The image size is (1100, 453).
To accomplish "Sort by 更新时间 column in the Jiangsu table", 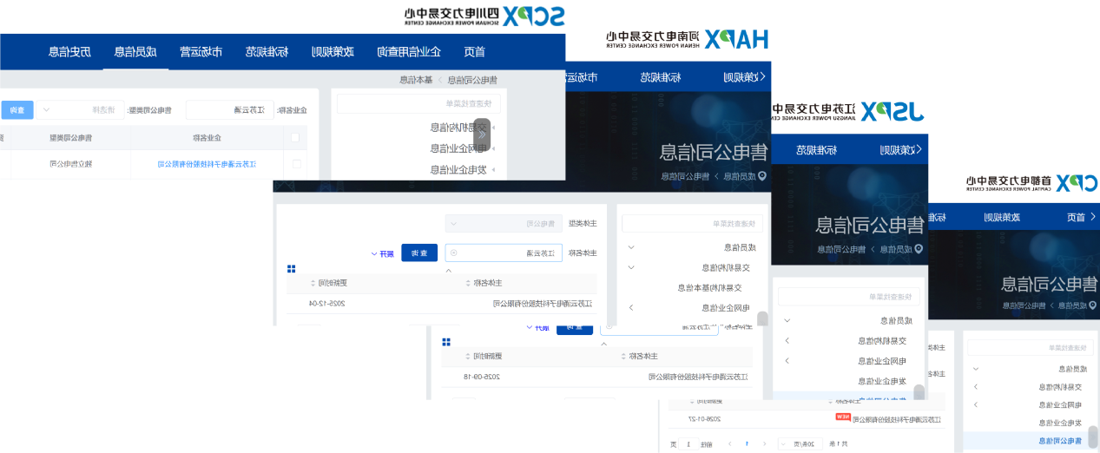I will click(469, 356).
